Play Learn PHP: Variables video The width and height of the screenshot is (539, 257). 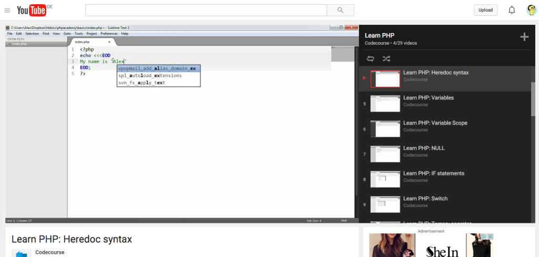tap(428, 98)
